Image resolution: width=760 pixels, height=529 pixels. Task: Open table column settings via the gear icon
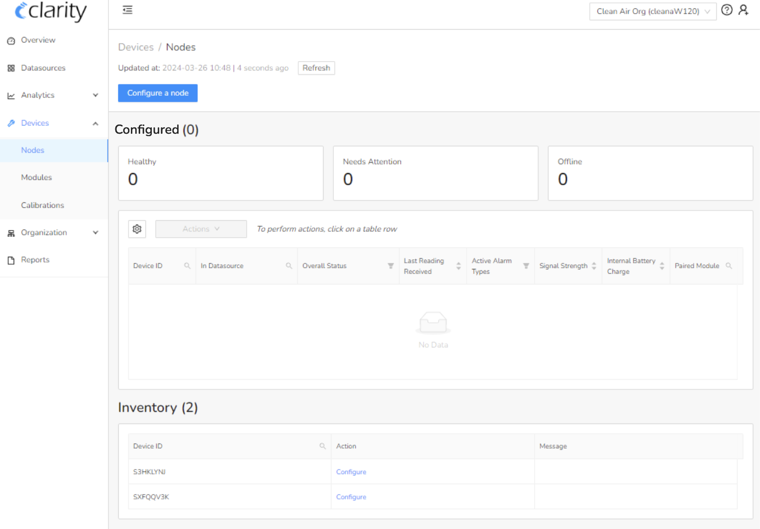point(137,229)
